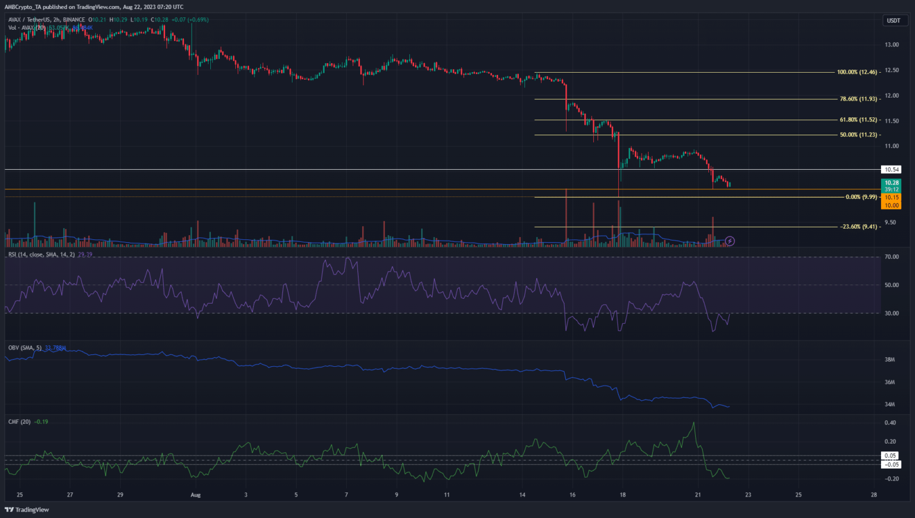Click the white 10.54 price label

(891, 170)
